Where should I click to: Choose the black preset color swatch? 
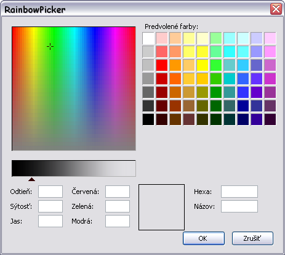[148, 119]
